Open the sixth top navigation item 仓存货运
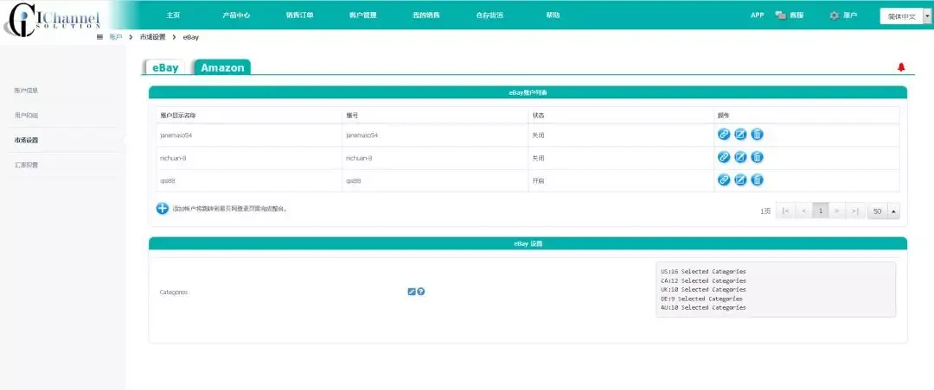This screenshot has height=390, width=934. pos(489,16)
